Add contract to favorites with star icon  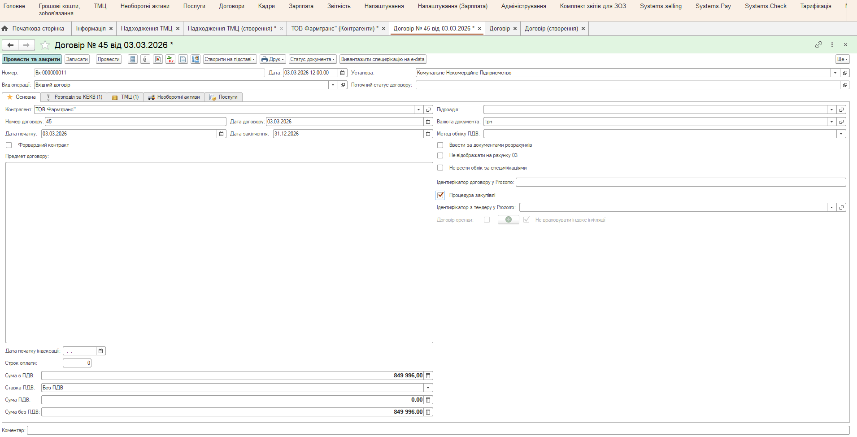pos(45,45)
